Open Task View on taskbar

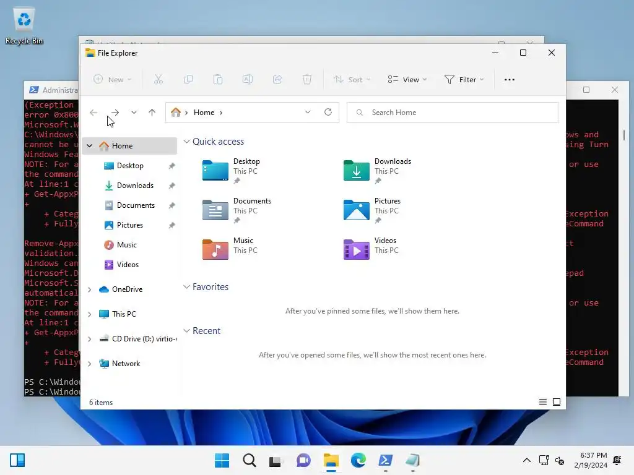(276, 460)
